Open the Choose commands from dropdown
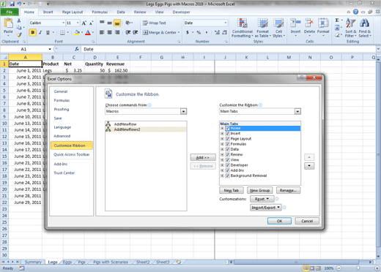 pos(183,111)
